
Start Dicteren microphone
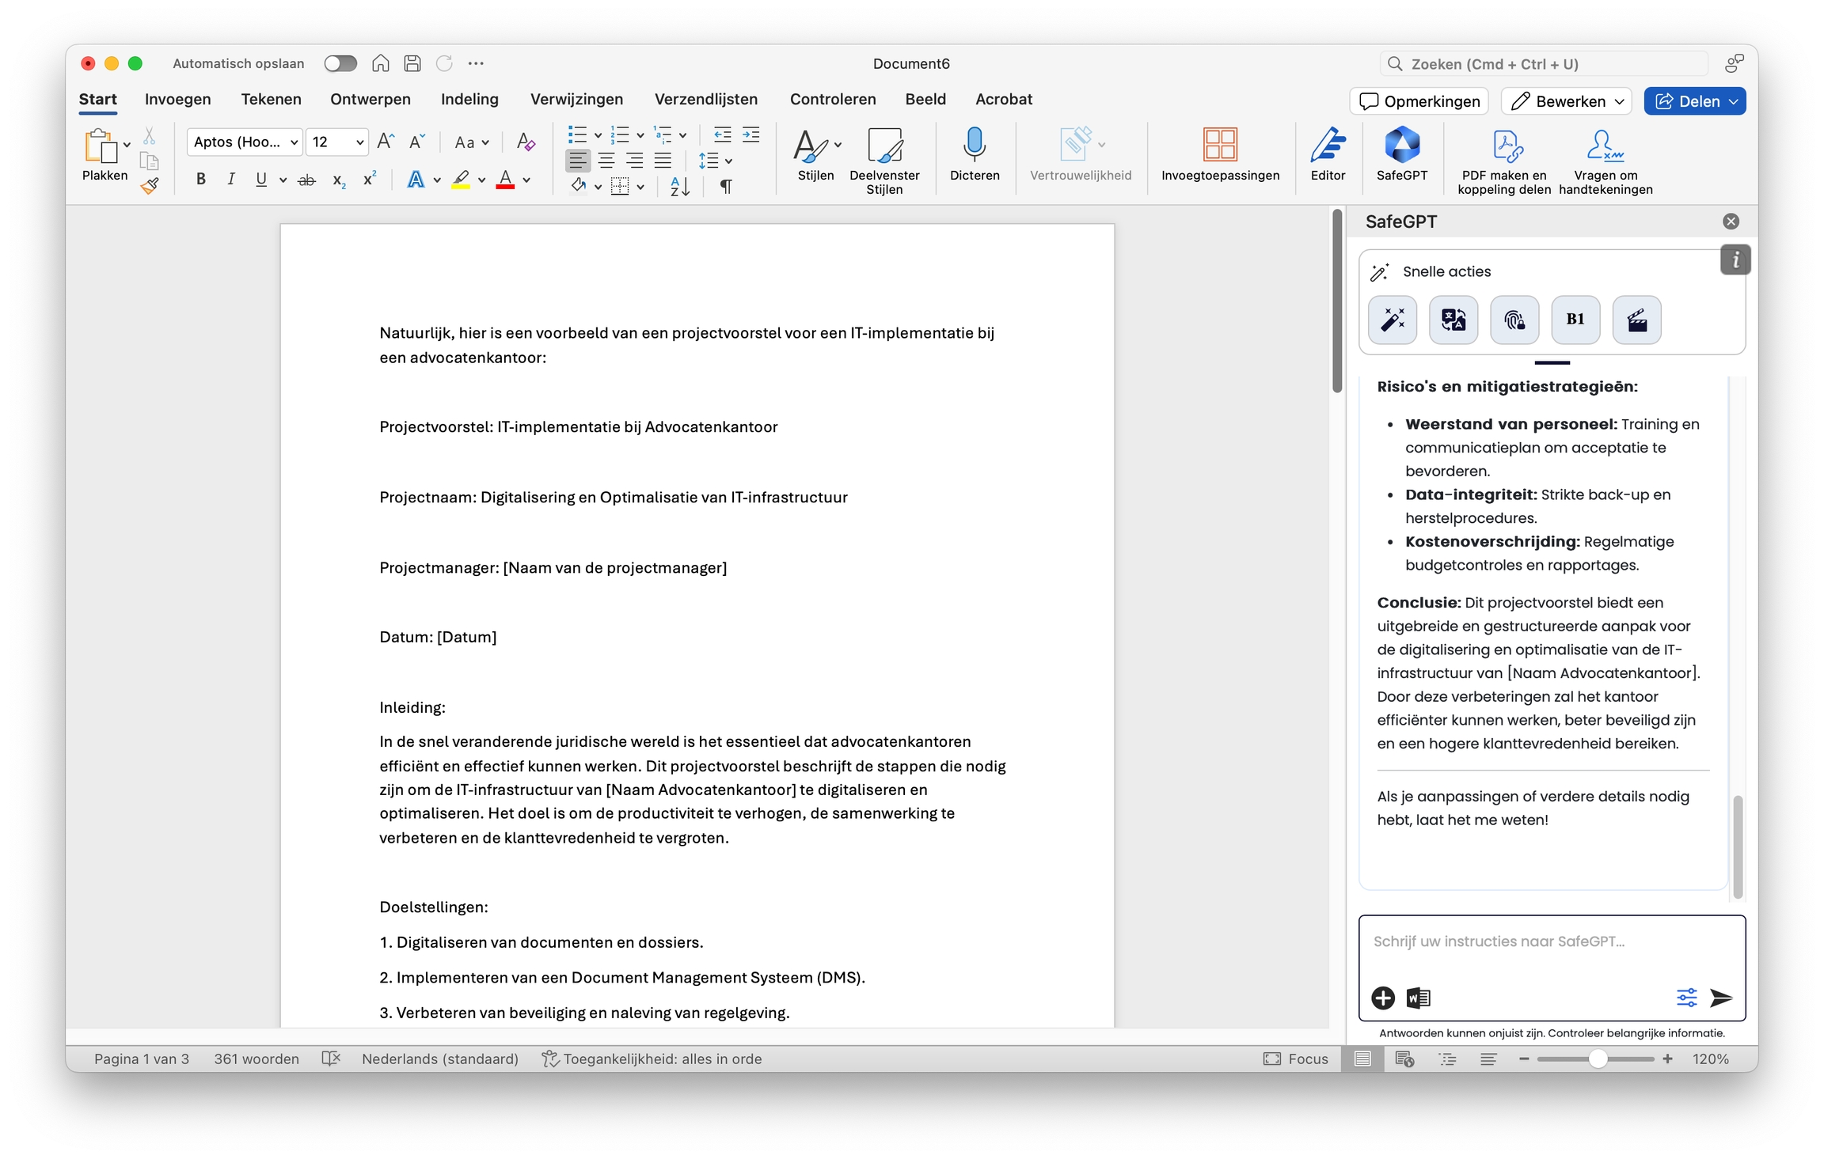pyautogui.click(x=975, y=154)
